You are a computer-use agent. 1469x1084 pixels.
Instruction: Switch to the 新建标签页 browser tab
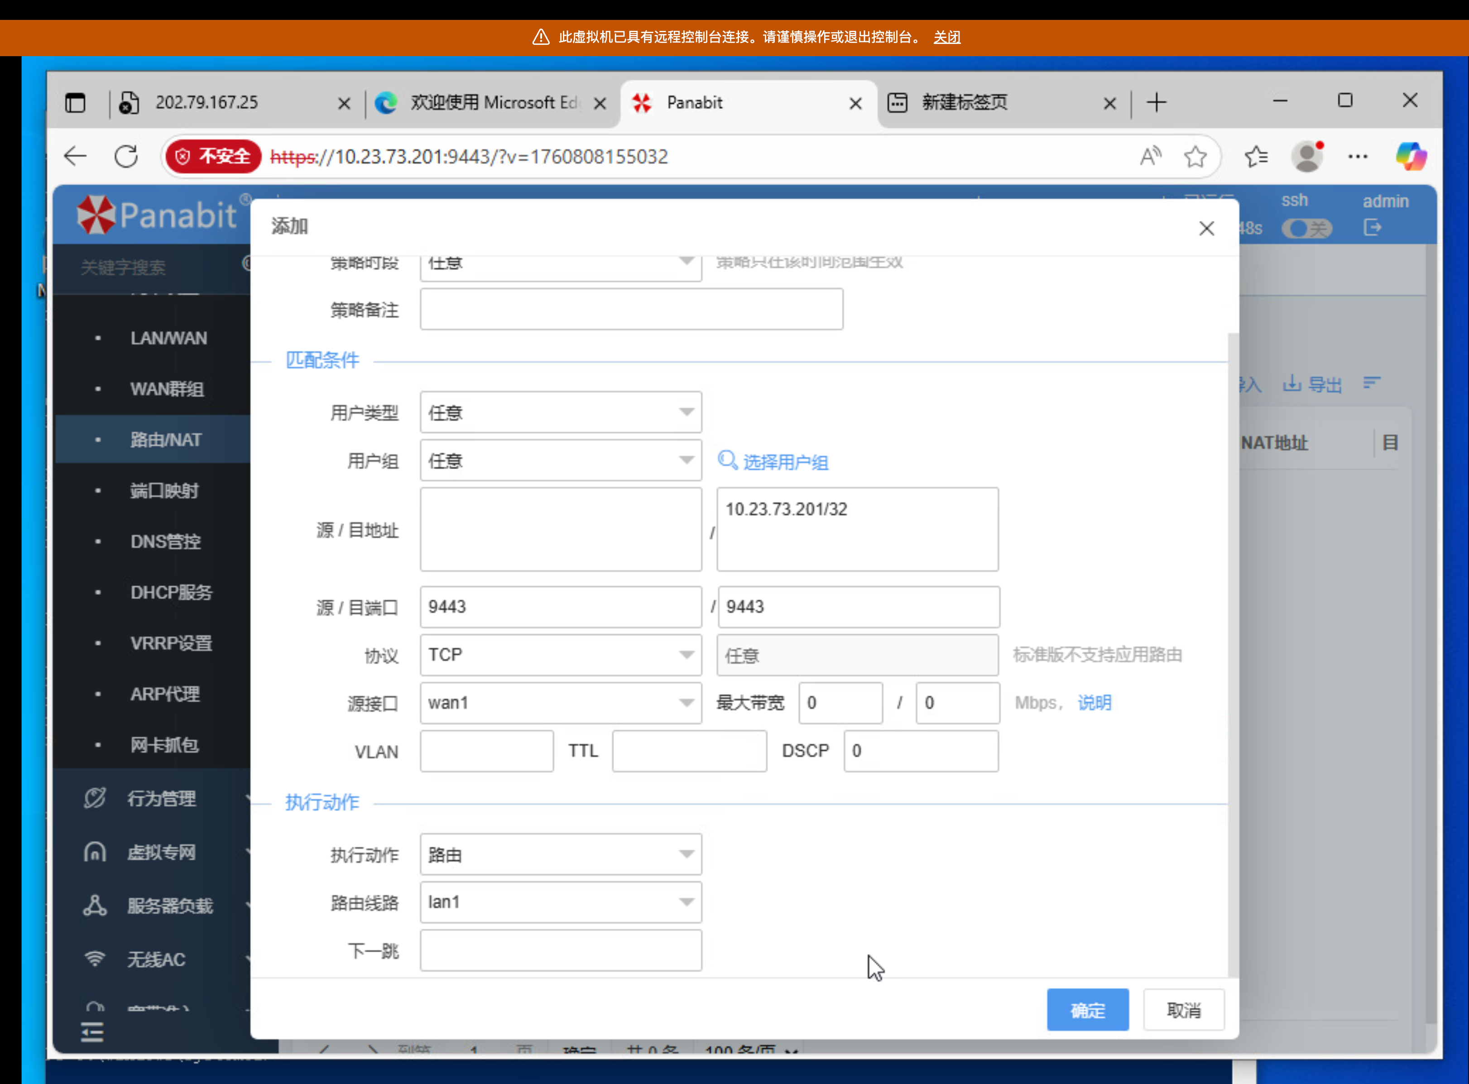965,102
